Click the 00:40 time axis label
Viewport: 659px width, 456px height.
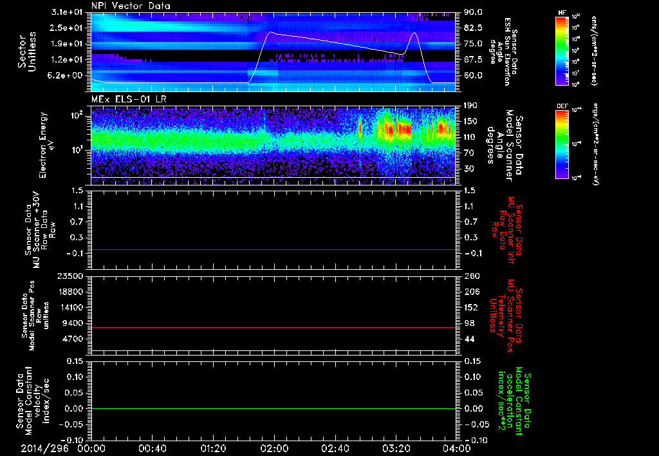pyautogui.click(x=152, y=448)
